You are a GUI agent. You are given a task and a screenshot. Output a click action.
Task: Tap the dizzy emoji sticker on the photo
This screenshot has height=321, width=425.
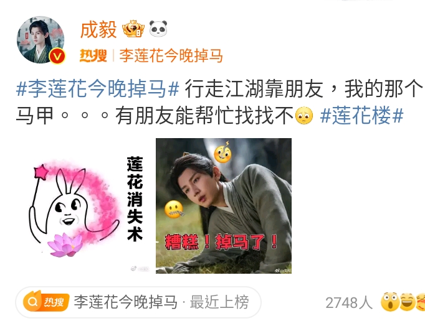[x=223, y=152]
